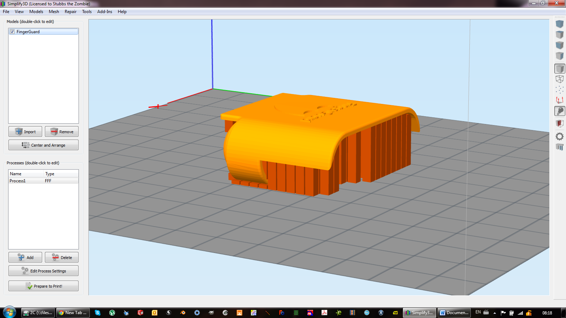Switch to the front view cube icon

(560, 45)
